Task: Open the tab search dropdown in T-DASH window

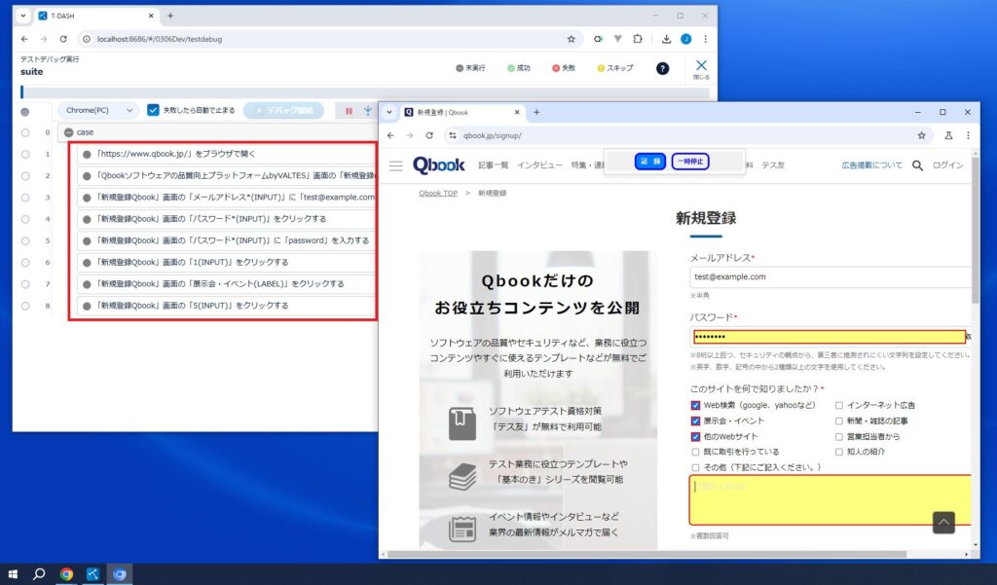Action: pyautogui.click(x=23, y=16)
